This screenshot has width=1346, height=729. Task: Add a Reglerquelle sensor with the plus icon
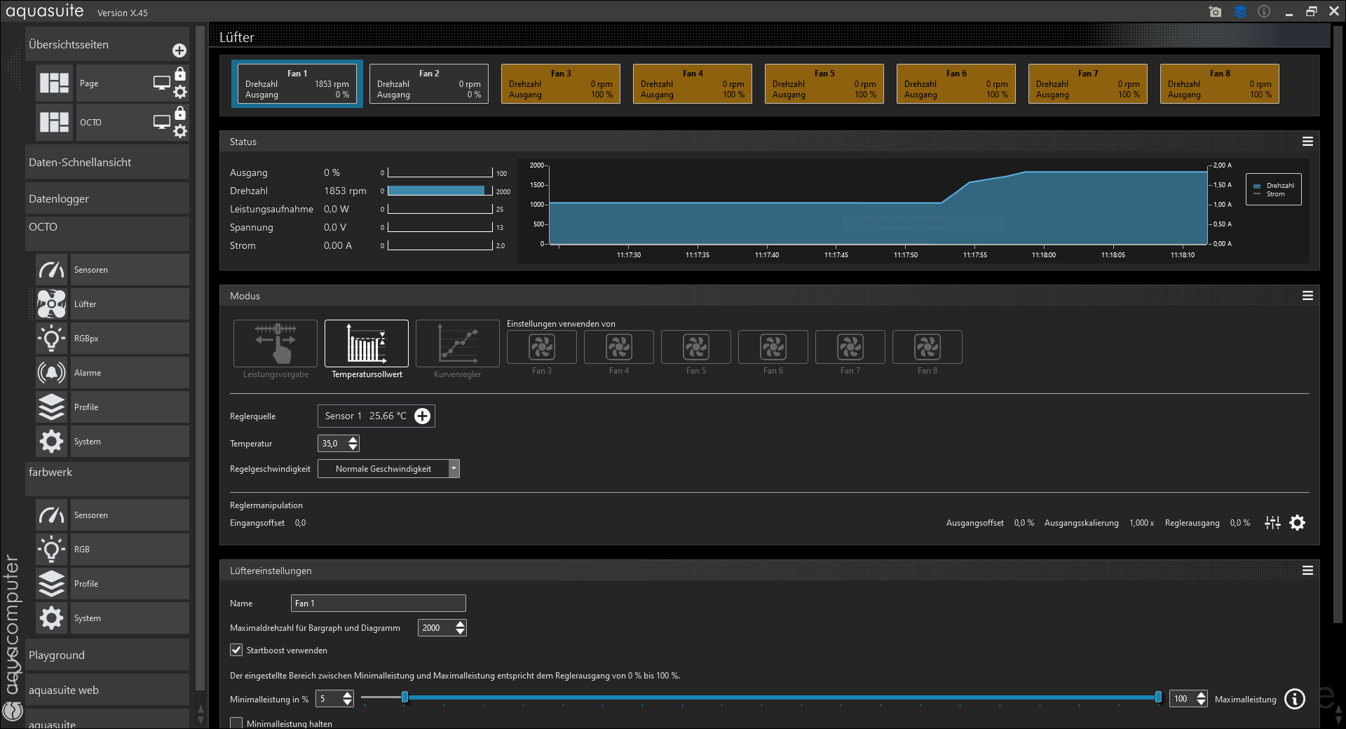pos(422,416)
